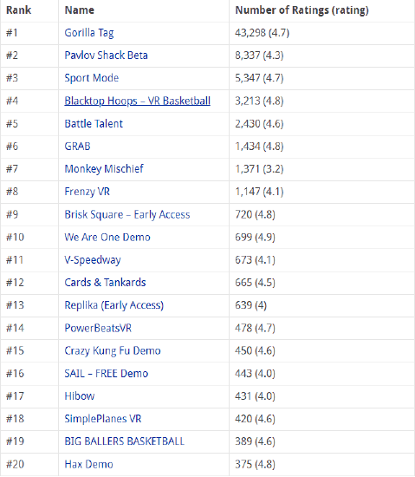Open the Gorilla Tag link
Image resolution: width=415 pixels, height=477 pixels.
click(x=89, y=33)
